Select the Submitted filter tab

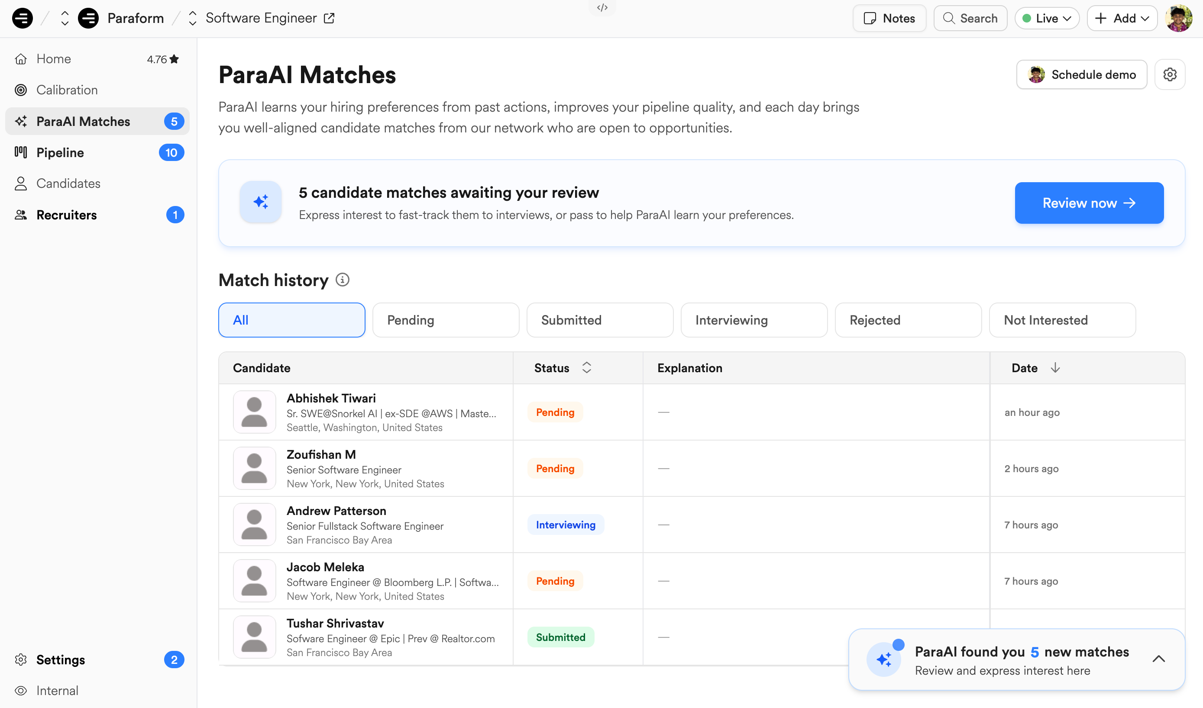(600, 320)
